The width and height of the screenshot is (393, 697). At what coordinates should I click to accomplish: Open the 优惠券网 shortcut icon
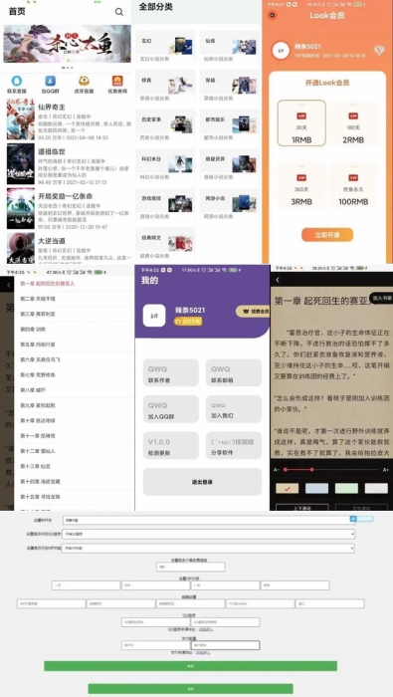pyautogui.click(x=117, y=81)
